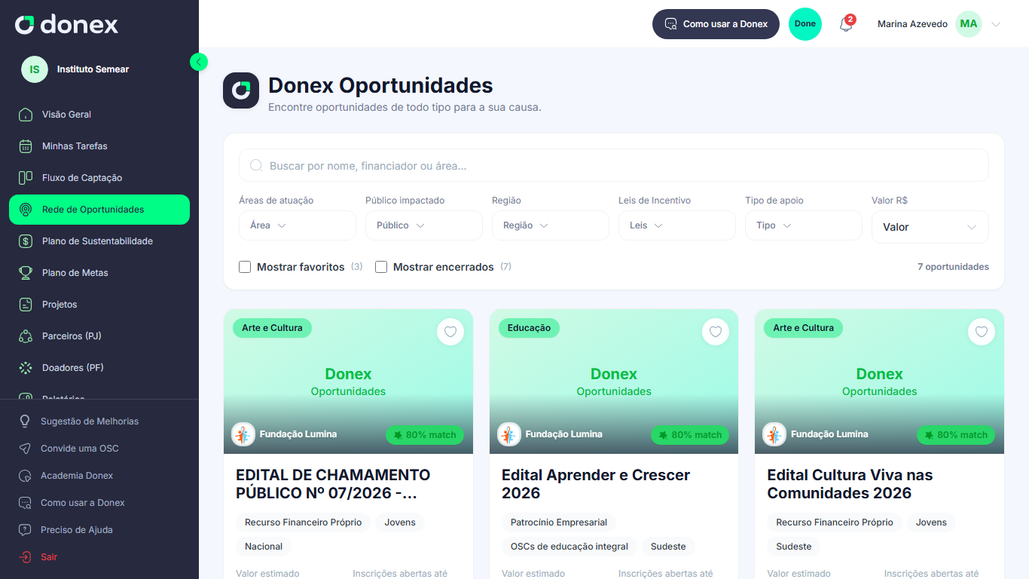Click Fundação Lumina logo on Edital Aprender e Crescer card
1029x579 pixels.
pos(509,434)
